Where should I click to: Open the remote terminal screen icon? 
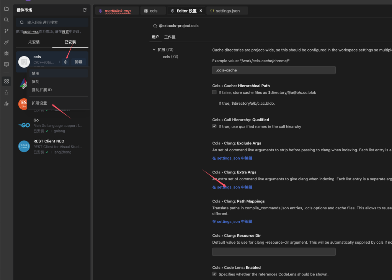tap(7, 65)
